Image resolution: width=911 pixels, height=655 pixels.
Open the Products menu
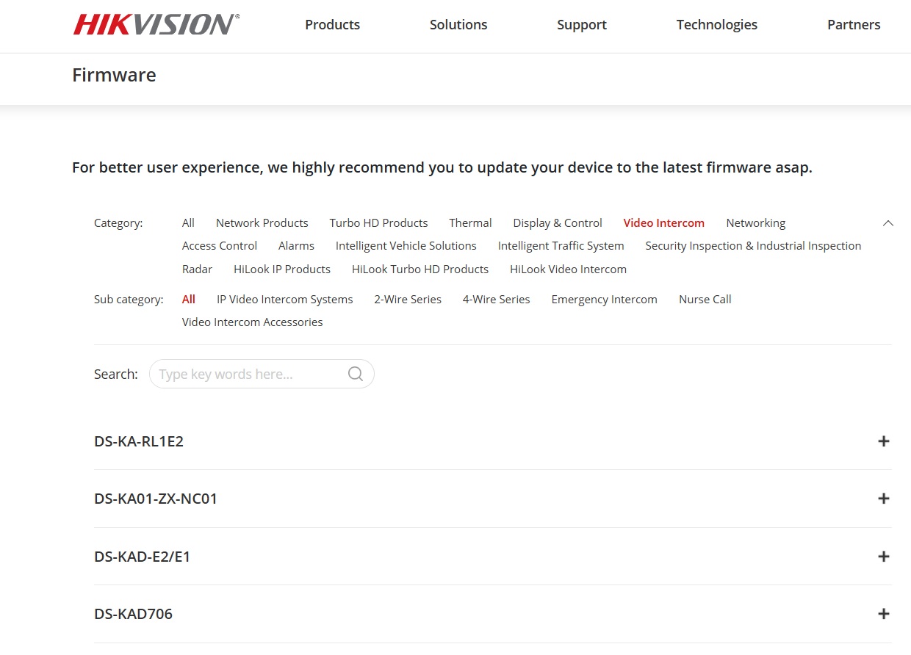coord(332,25)
